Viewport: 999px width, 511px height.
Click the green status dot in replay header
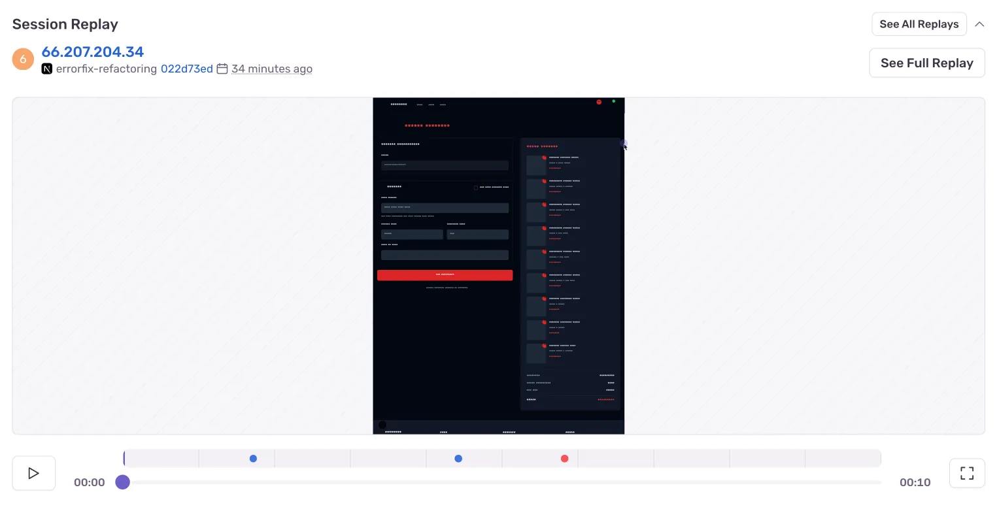pyautogui.click(x=613, y=101)
